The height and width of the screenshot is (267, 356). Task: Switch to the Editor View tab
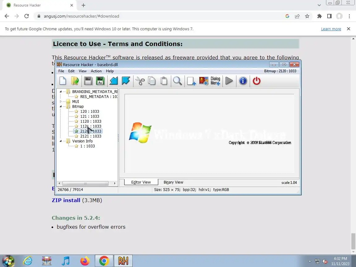[141, 182]
